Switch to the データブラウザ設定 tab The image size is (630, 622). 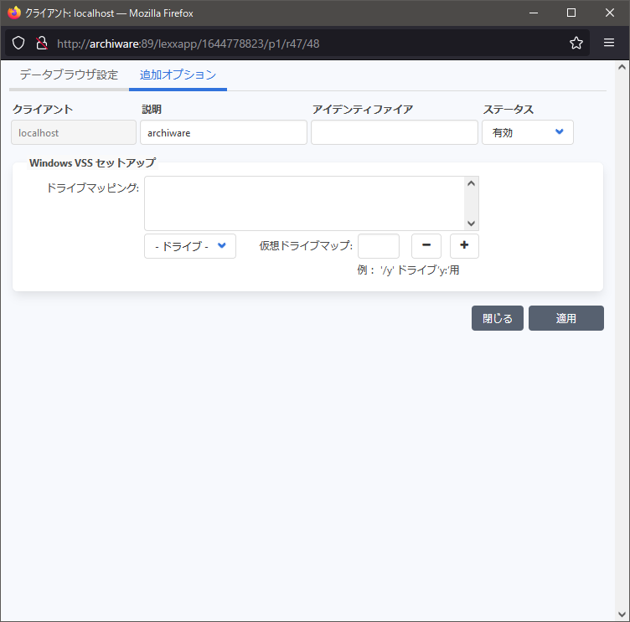(x=69, y=75)
